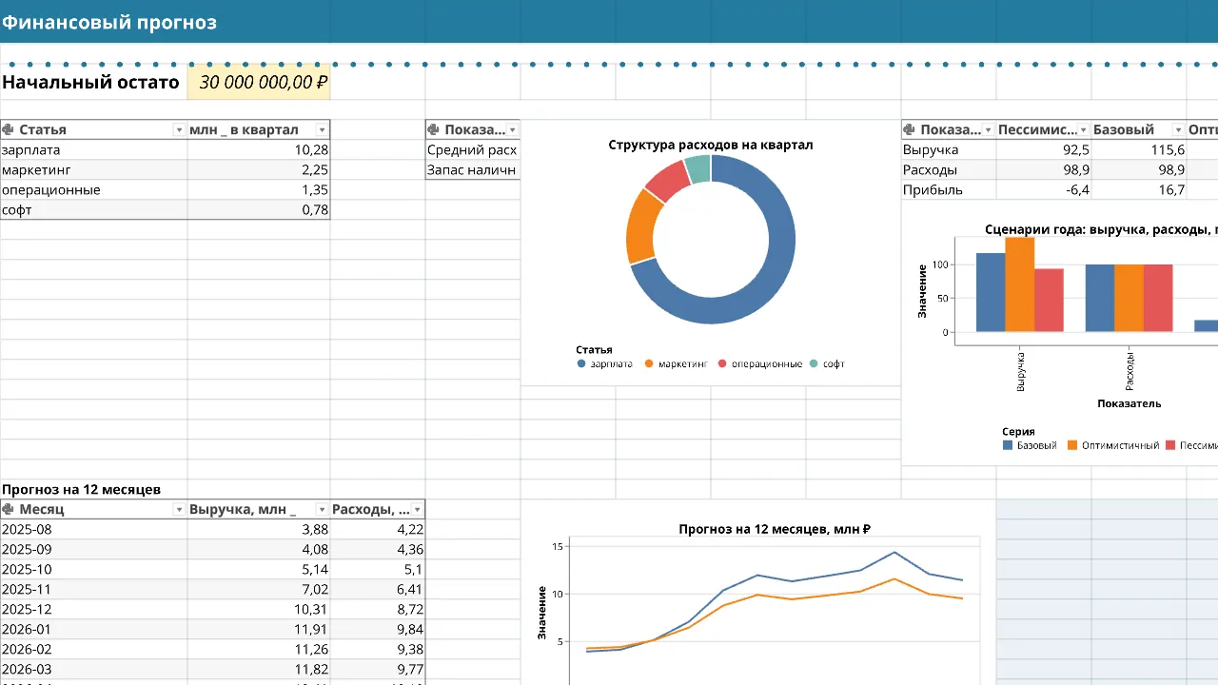Viewport: 1218px width, 685px height.
Task: Open the млн _ в квартал filter dropdown
Action: coord(322,129)
